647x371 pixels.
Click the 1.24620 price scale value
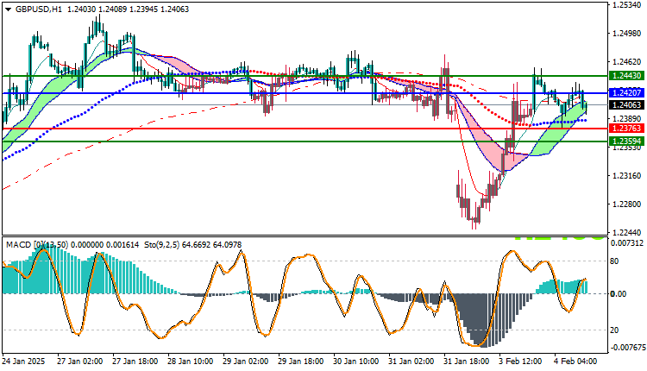tap(627, 62)
